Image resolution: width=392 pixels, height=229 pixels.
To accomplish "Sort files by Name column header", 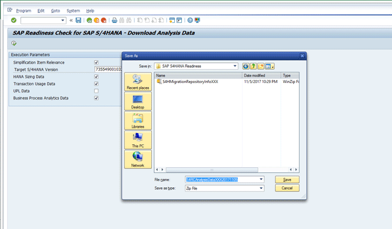I will [198, 75].
